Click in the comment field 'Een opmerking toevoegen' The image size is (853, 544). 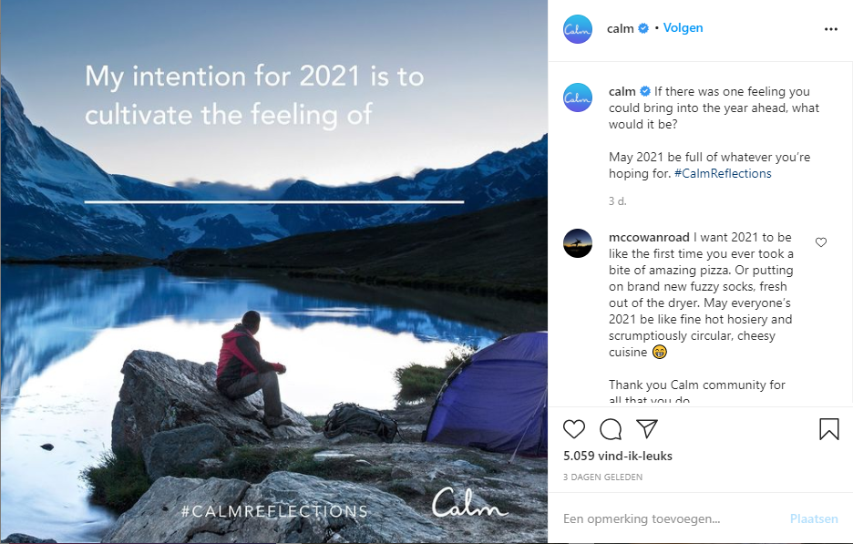tap(656, 518)
